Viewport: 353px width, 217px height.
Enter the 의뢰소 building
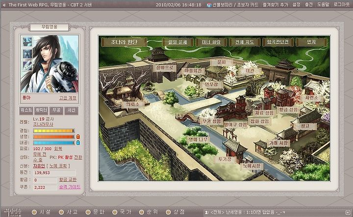coord(133,105)
